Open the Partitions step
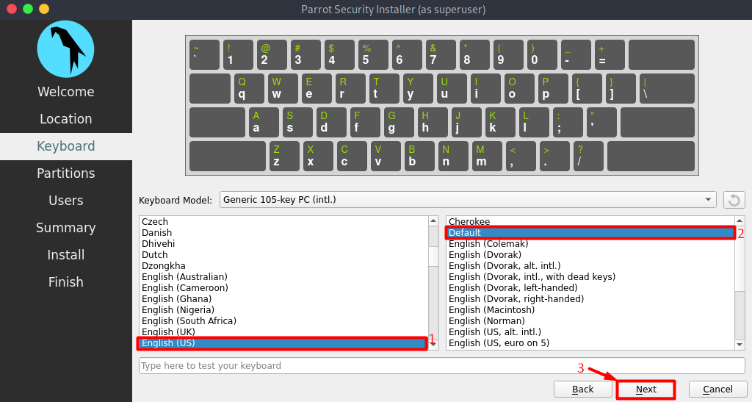This screenshot has width=752, height=402. pyautogui.click(x=65, y=173)
